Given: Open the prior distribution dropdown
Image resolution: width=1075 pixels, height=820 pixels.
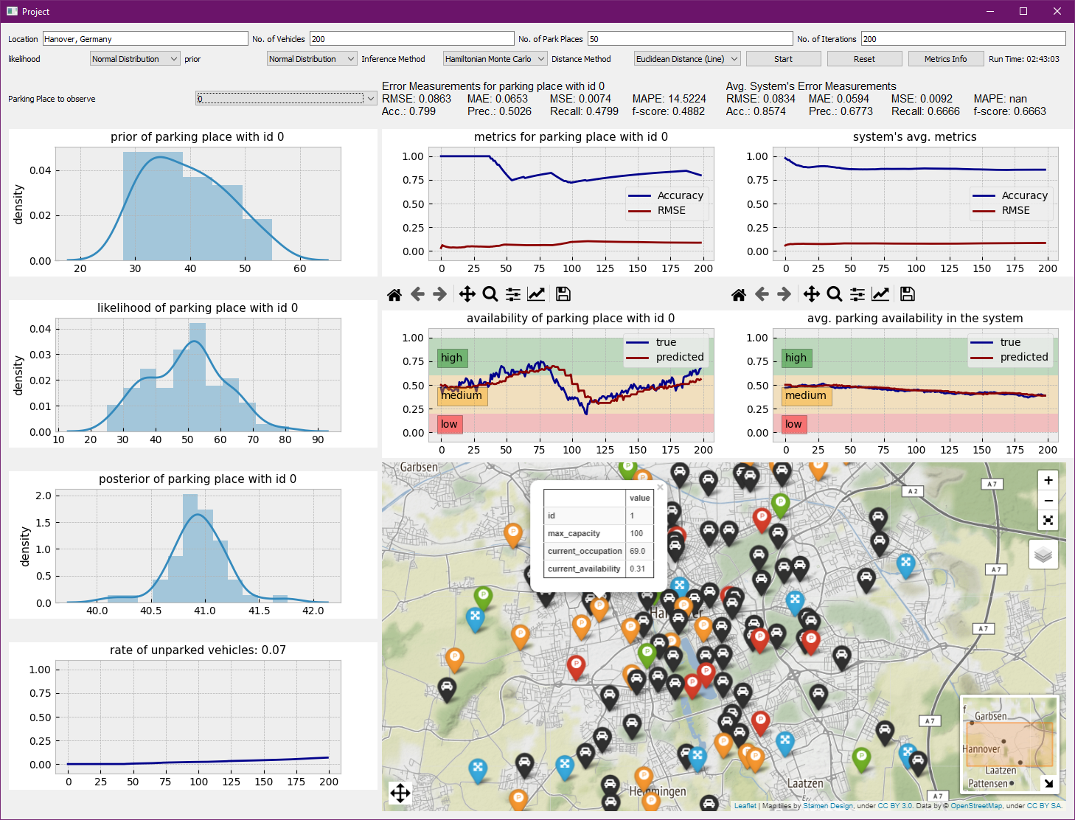Looking at the screenshot, I should (312, 59).
